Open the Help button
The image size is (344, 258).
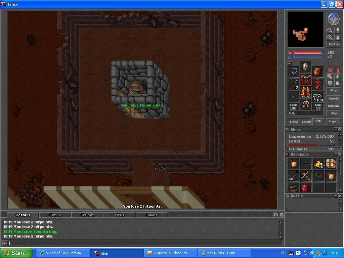pos(334,114)
